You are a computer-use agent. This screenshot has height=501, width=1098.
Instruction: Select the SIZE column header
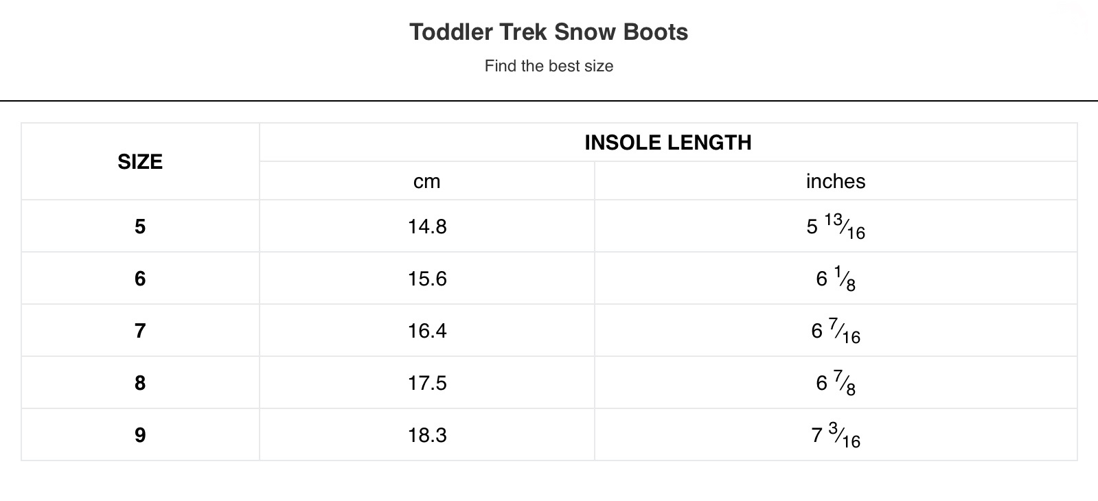pyautogui.click(x=140, y=161)
